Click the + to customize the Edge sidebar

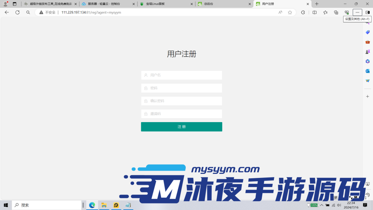367,96
